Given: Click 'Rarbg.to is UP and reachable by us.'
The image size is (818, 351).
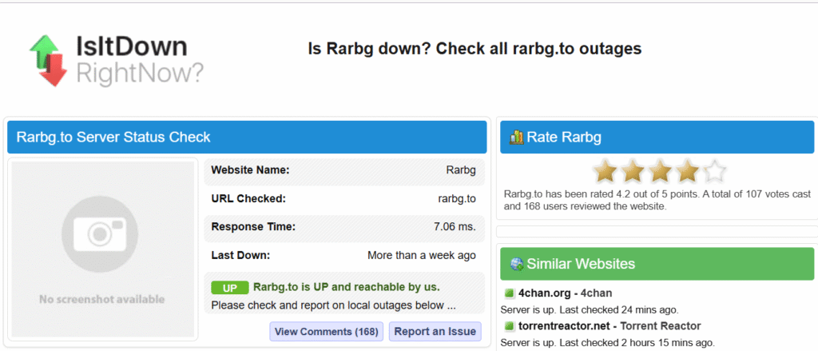Looking at the screenshot, I should click(x=347, y=287).
